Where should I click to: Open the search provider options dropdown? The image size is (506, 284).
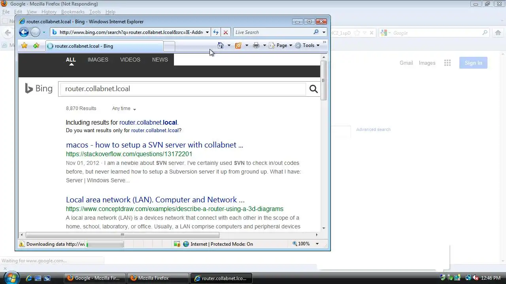[324, 32]
